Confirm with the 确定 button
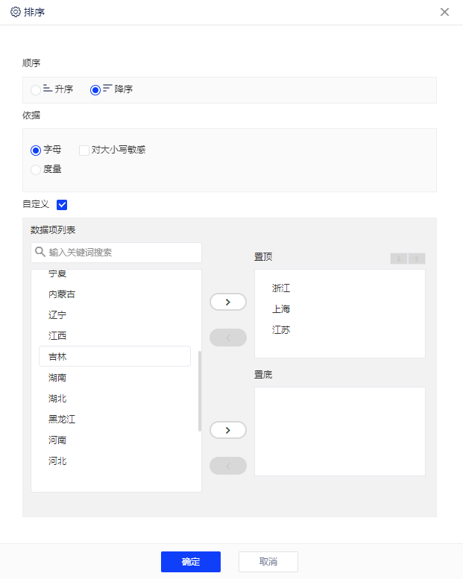Screen dimensions: 463x579 pyautogui.click(x=191, y=562)
